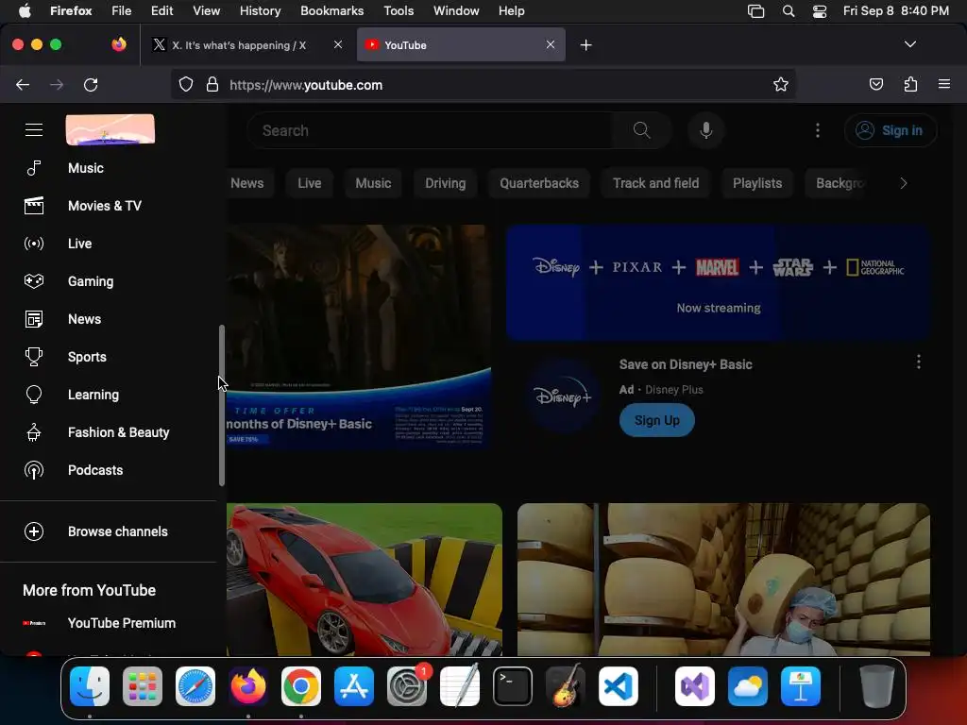Reload the current page
Image resolution: width=967 pixels, height=725 pixels.
tap(91, 84)
